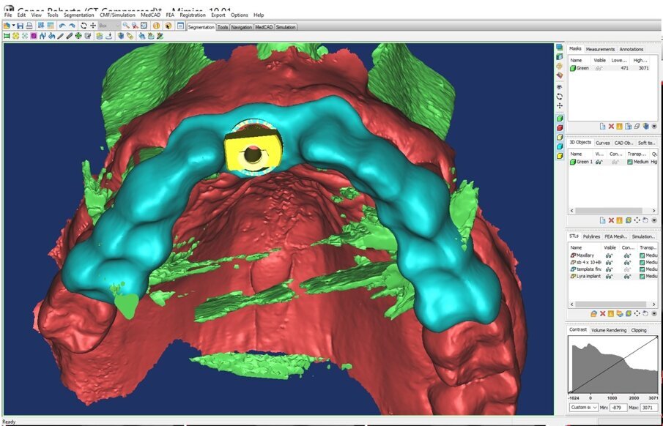
Task: Open the dropdown arrow beside the Open icon
Action: click(14, 25)
